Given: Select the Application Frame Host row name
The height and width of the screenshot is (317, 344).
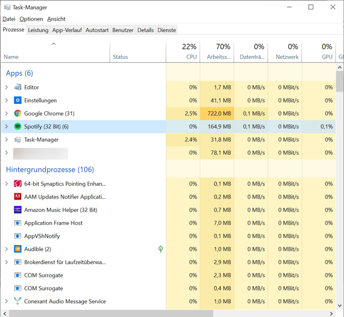Looking at the screenshot, I should point(53,223).
